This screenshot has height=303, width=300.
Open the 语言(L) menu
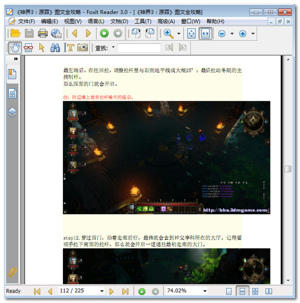96,21
